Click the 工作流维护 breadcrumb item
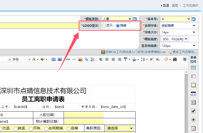This screenshot has height=133, width=203. coord(190,5)
